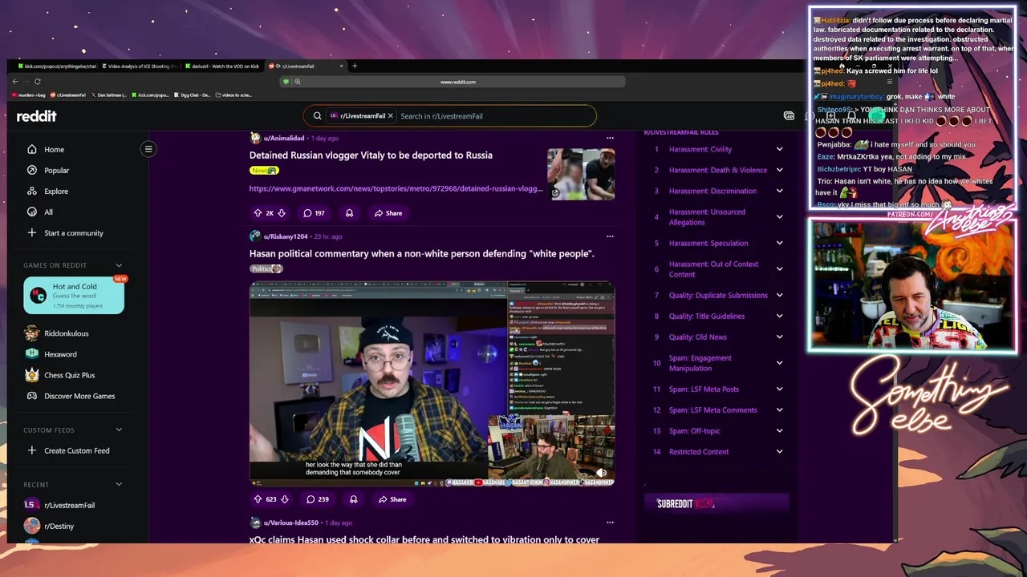Launch the Hexaword game

pyautogui.click(x=61, y=354)
